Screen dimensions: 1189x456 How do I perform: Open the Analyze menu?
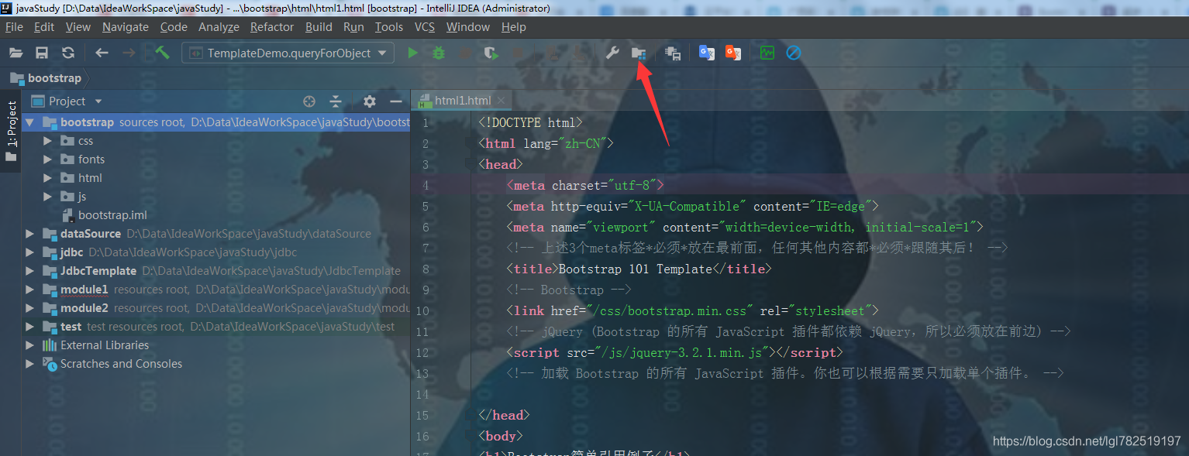219,27
